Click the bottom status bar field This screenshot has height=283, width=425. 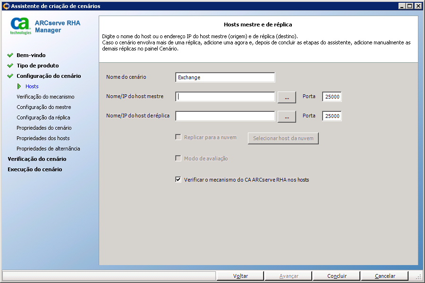[109, 276]
